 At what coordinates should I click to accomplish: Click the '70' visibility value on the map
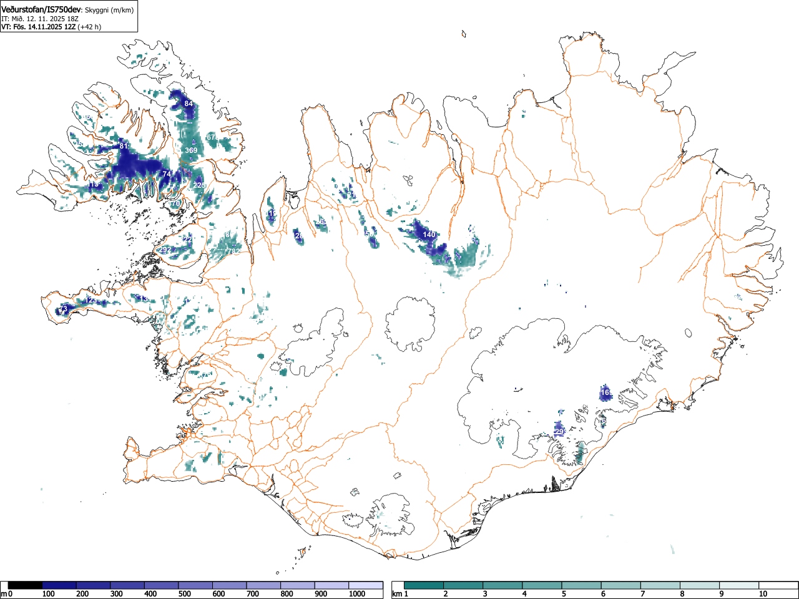(x=176, y=203)
